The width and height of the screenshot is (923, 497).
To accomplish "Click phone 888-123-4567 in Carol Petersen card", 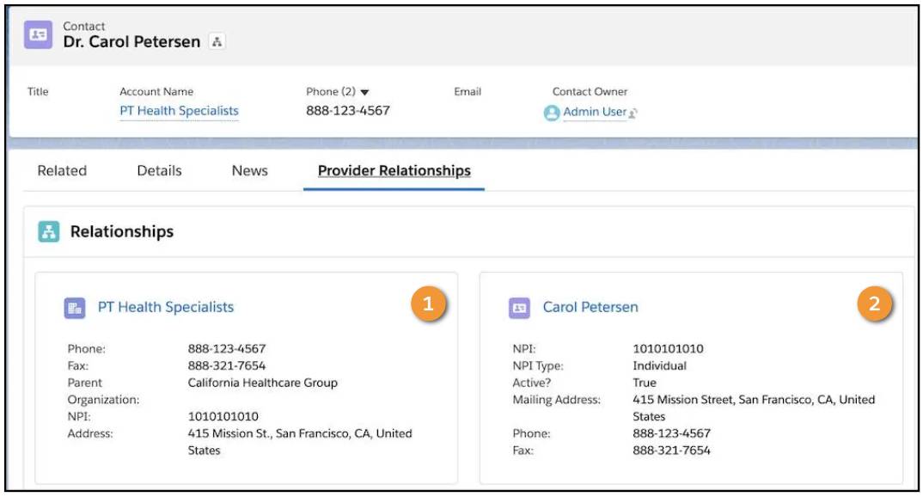I will coord(672,433).
